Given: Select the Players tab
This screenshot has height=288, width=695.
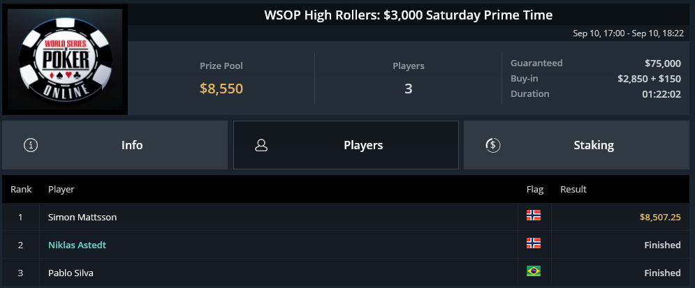Looking at the screenshot, I should point(346,145).
